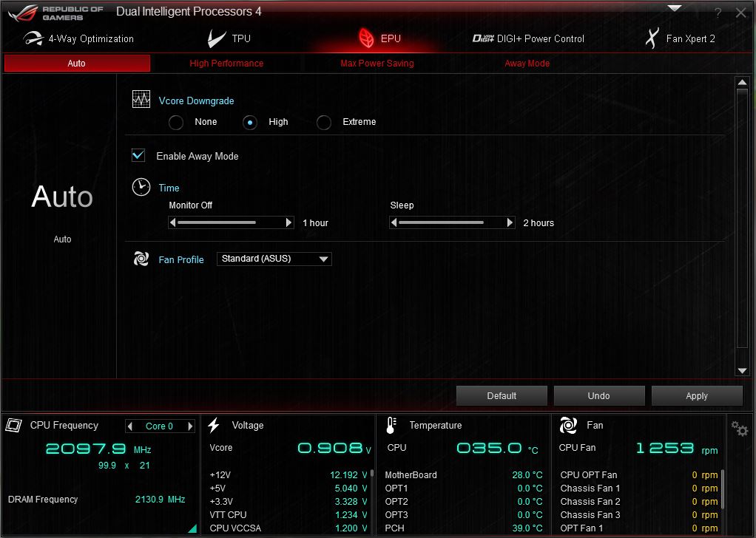756x538 pixels.
Task: Click the VTT CPU voltage row
Action: (288, 515)
